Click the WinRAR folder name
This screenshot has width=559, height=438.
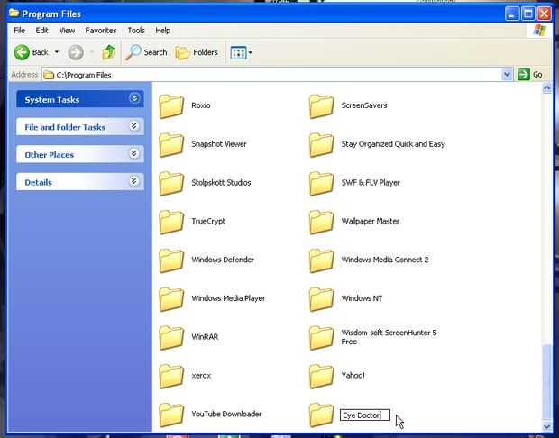tap(205, 337)
